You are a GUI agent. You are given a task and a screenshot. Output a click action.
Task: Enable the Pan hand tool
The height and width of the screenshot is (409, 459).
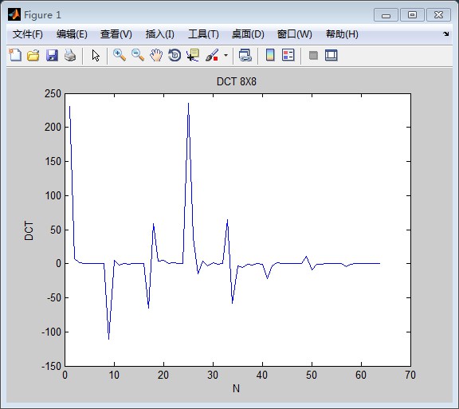[x=156, y=55]
